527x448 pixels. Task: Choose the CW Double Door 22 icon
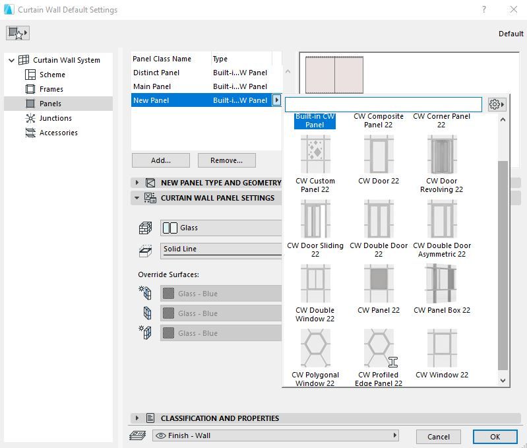tap(378, 220)
